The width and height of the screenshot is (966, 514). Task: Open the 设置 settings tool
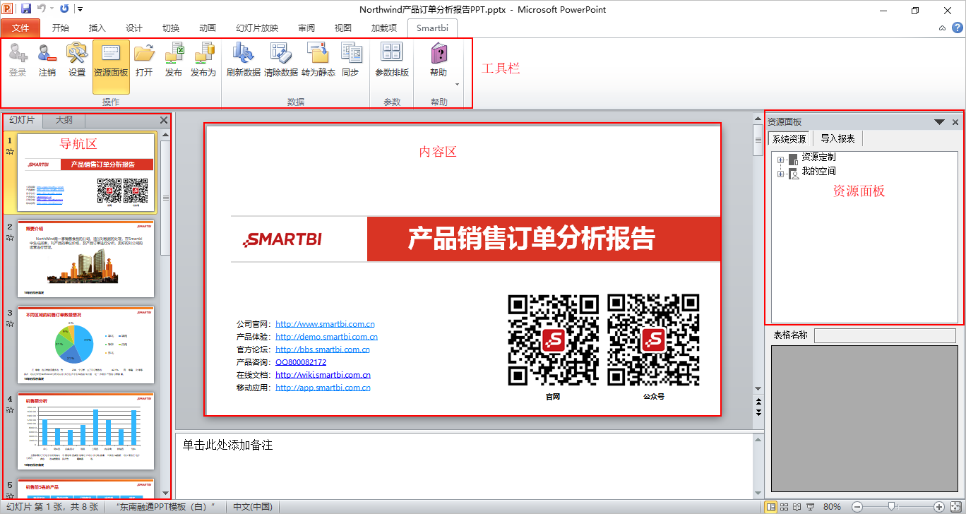coord(77,54)
